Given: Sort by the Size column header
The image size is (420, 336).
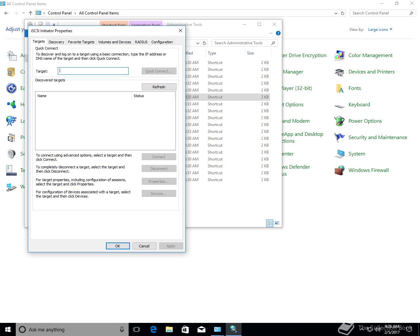Looking at the screenshot, I should coord(258,53).
